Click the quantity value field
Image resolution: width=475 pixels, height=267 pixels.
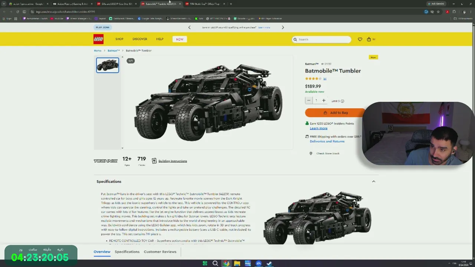point(316,100)
